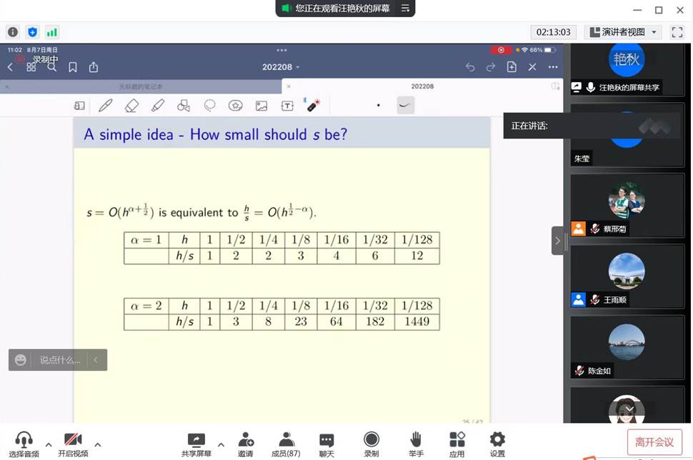693x460 pixels.
Task: Open the Speaker View layout dropdown
Action: click(624, 32)
